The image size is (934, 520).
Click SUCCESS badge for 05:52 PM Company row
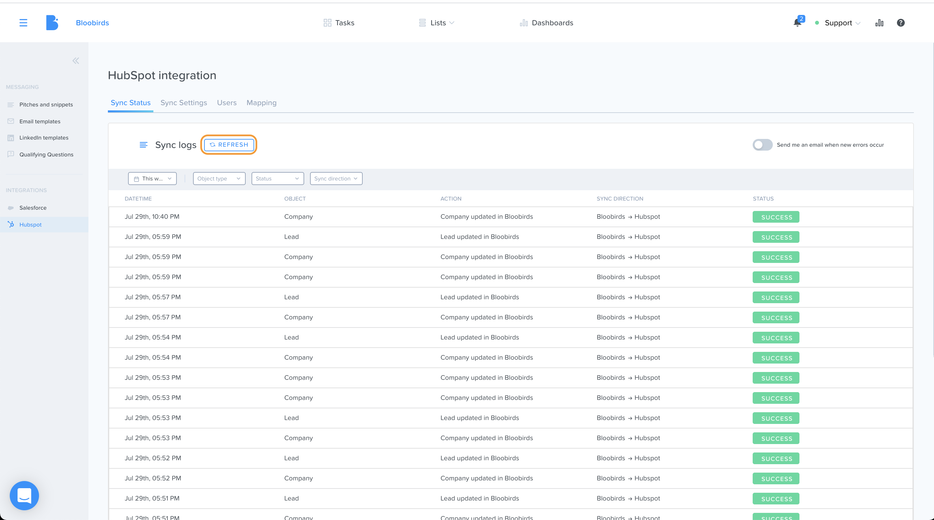click(x=776, y=478)
